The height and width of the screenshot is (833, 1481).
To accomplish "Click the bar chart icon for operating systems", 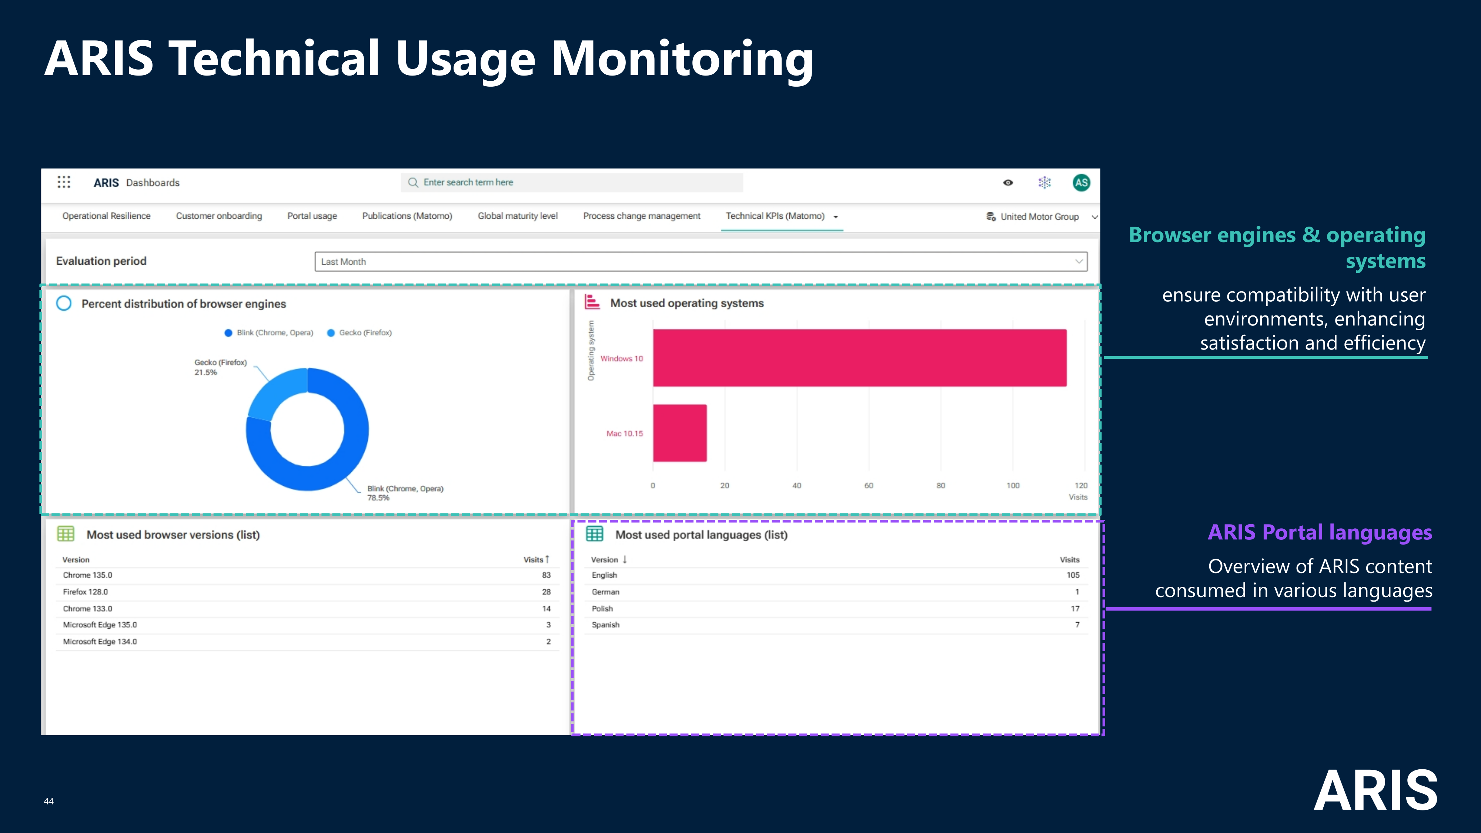I will pos(592,302).
